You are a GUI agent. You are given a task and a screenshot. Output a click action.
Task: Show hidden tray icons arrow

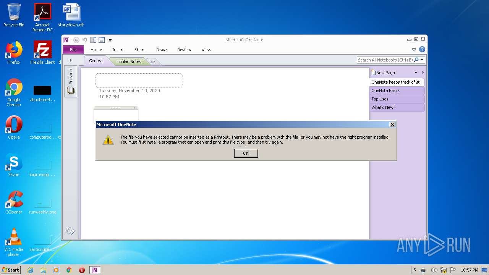(x=415, y=270)
